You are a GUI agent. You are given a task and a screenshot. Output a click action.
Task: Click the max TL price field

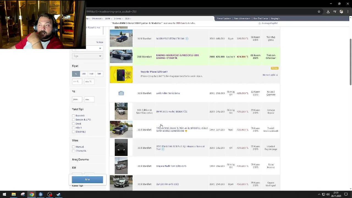click(x=89, y=82)
